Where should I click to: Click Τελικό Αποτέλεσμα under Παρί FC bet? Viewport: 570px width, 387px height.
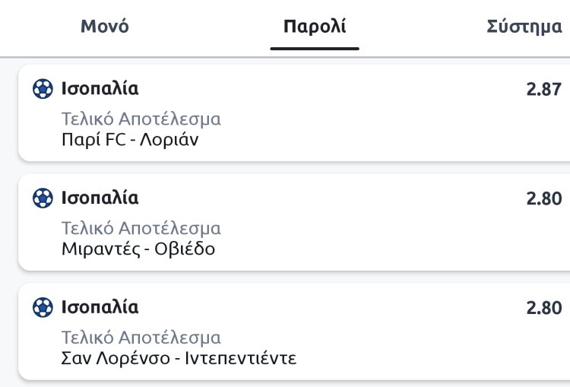point(141,119)
